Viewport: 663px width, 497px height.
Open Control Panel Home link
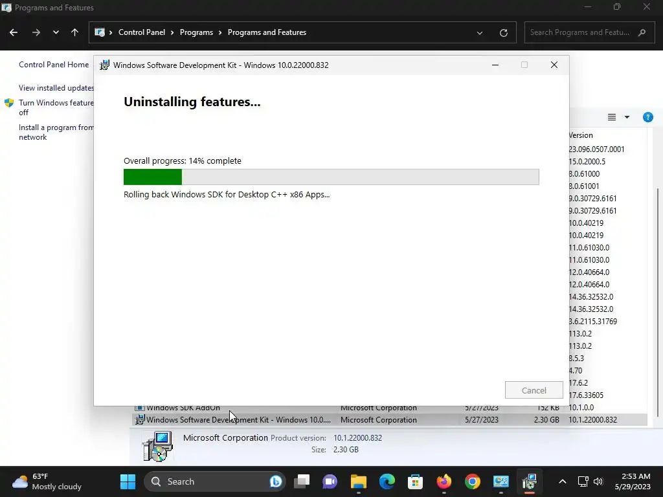click(x=54, y=65)
